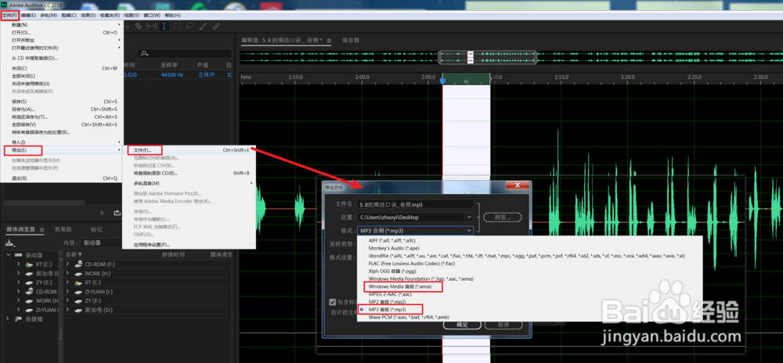Open the 效果(S) menu
The height and width of the screenshot is (363, 783).
point(88,16)
